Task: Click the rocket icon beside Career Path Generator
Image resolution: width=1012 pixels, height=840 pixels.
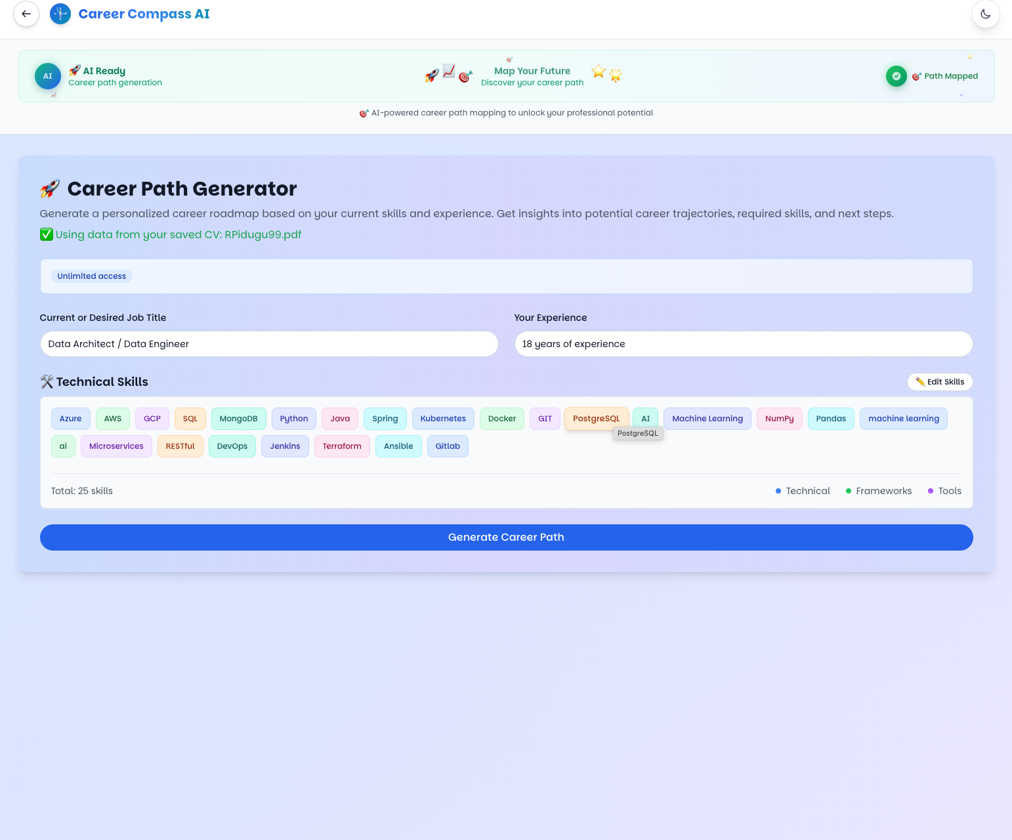Action: (49, 188)
